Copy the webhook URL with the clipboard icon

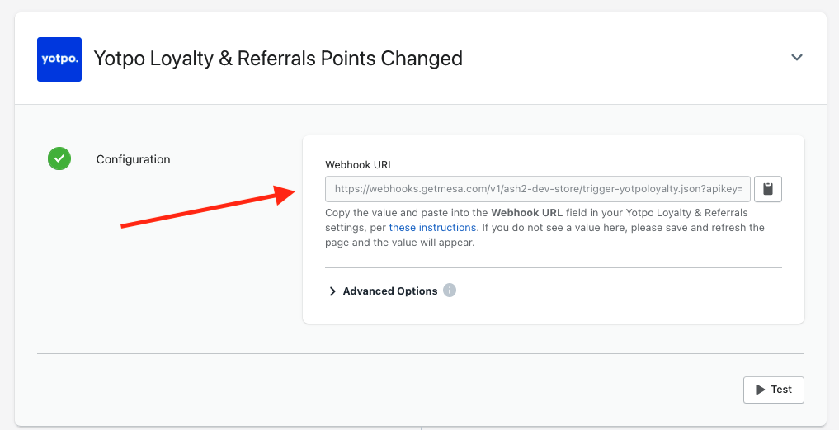tap(768, 189)
